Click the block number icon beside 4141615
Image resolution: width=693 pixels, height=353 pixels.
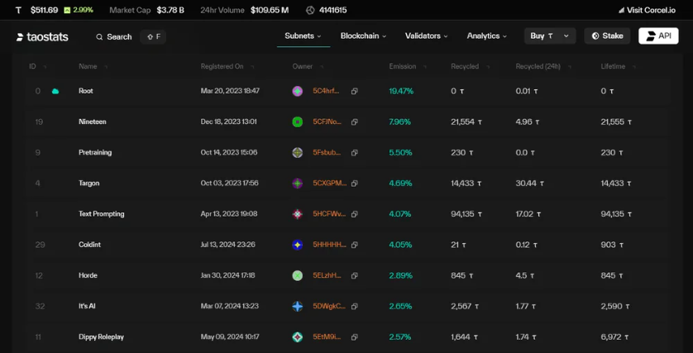pos(310,10)
